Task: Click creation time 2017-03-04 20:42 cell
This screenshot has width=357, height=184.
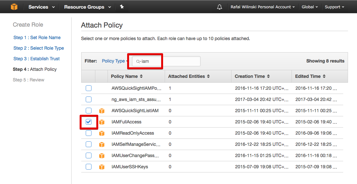Action: click(x=262, y=99)
